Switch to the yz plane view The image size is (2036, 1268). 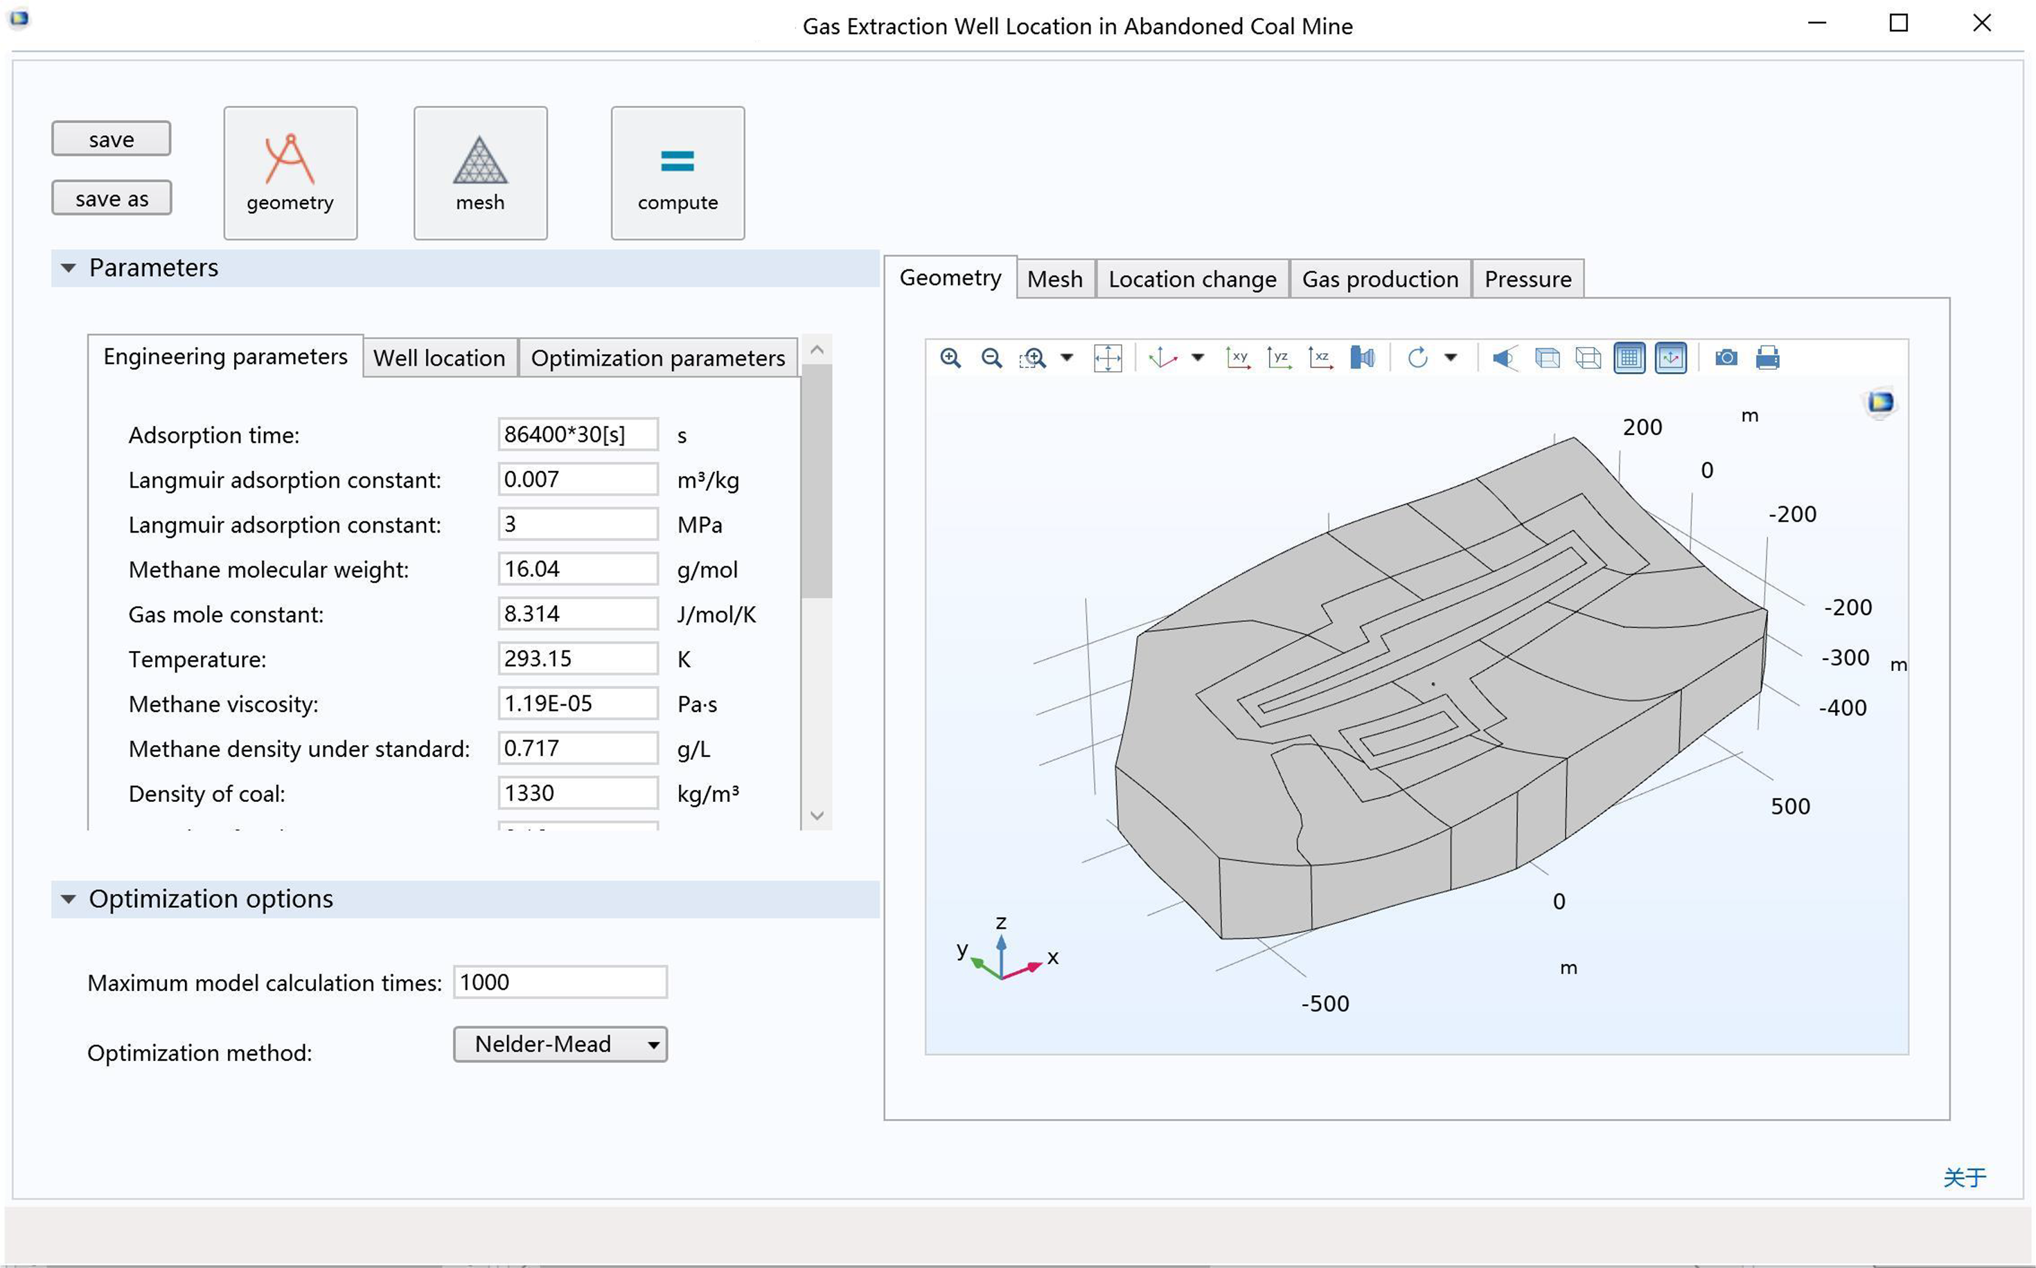coord(1279,358)
